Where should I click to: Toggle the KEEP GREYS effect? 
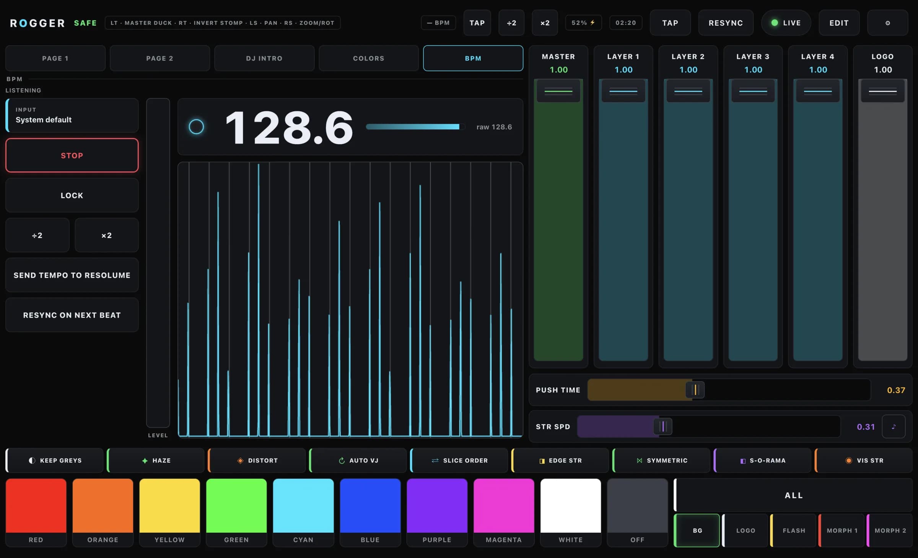tap(55, 460)
